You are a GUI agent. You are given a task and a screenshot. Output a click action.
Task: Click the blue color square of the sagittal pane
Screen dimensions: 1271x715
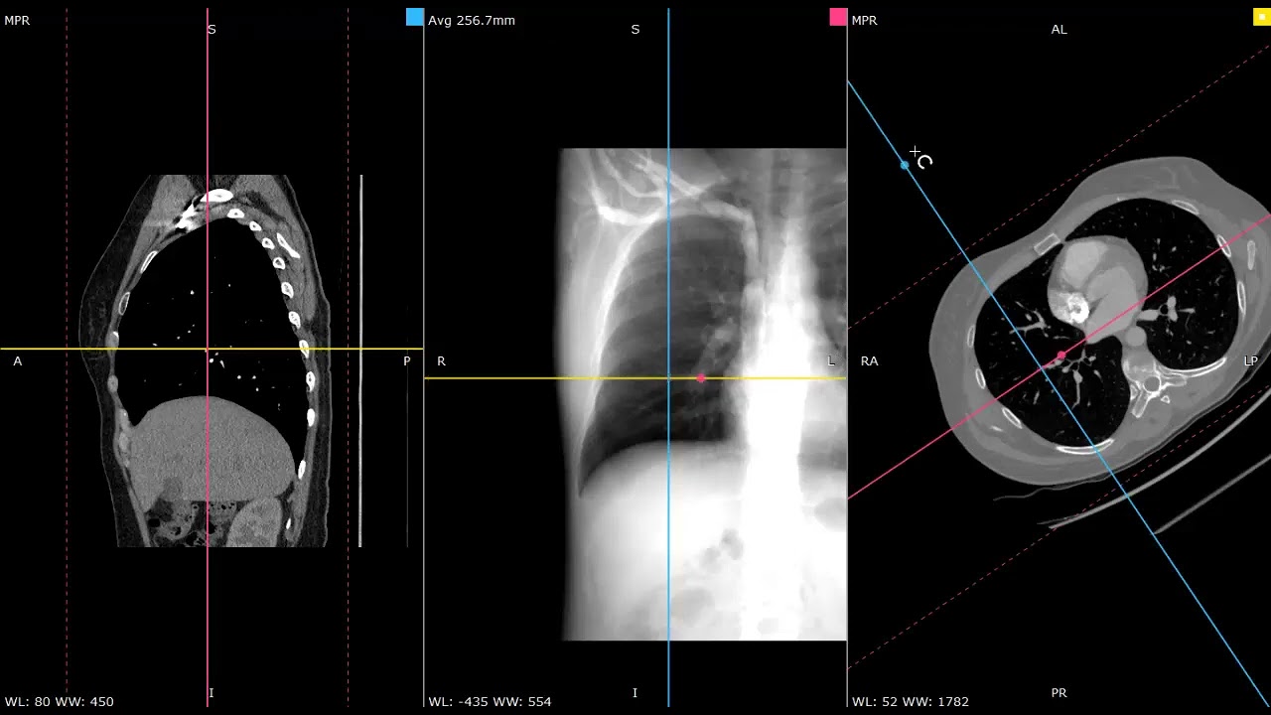(415, 17)
